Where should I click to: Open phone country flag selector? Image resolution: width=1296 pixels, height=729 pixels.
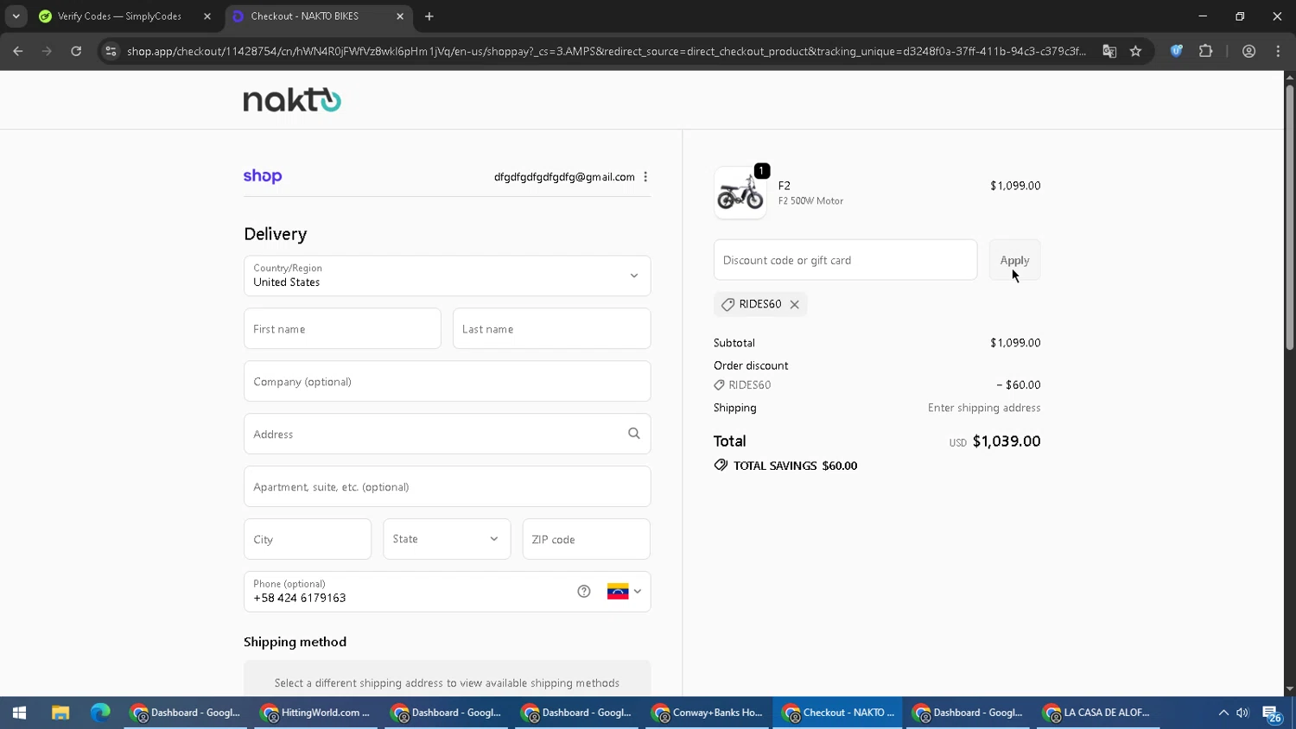[x=624, y=592]
